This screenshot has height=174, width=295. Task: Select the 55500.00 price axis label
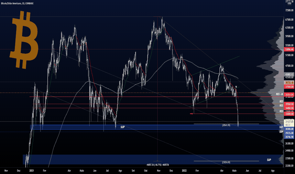coord(289,45)
